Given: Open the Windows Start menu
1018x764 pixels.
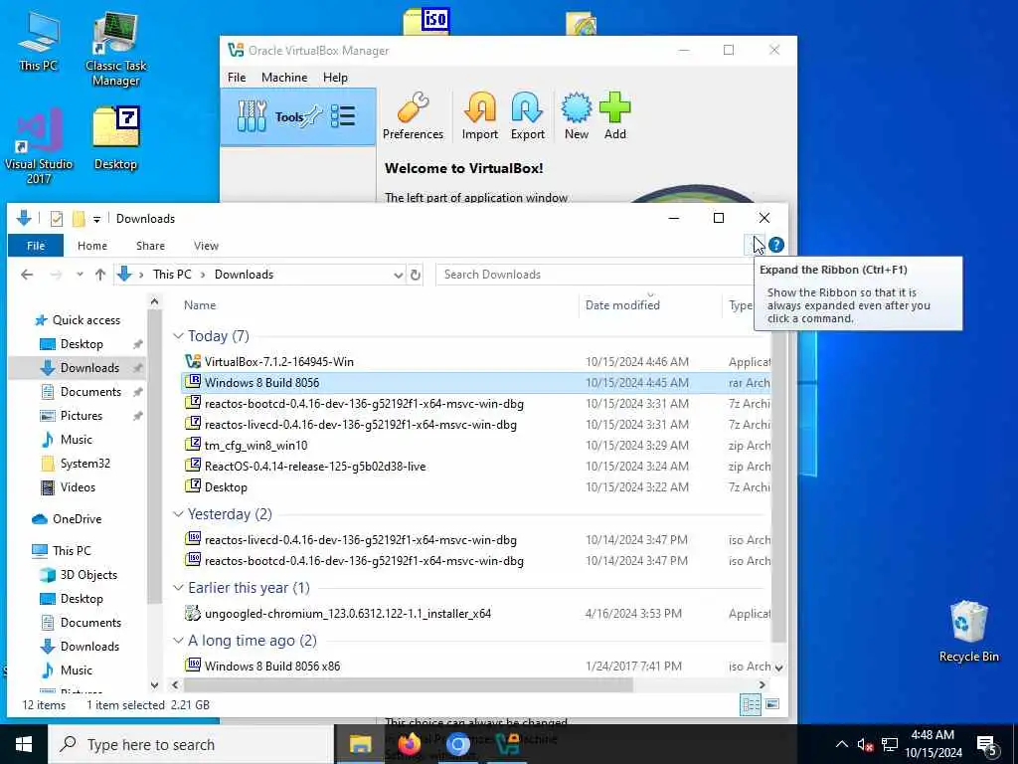Looking at the screenshot, I should pos(24,744).
